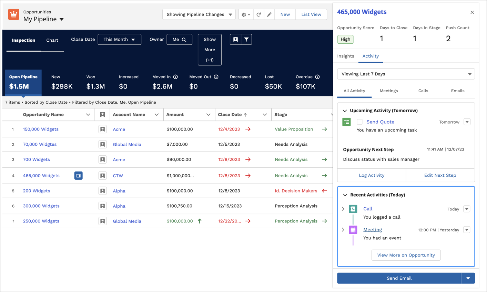Click the Send Email button

click(399, 278)
